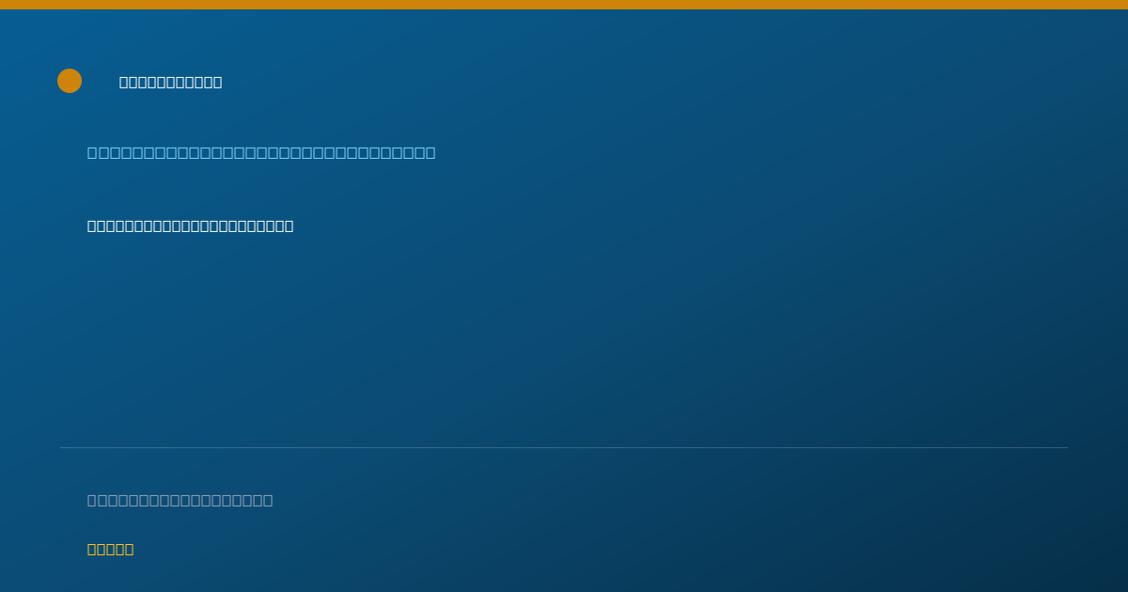Click the orange strip at the top
The image size is (1128, 592).
564,5
